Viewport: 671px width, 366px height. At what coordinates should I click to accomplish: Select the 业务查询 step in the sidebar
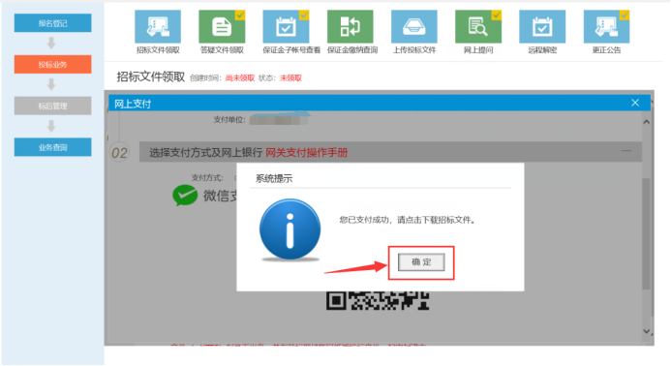[x=52, y=147]
